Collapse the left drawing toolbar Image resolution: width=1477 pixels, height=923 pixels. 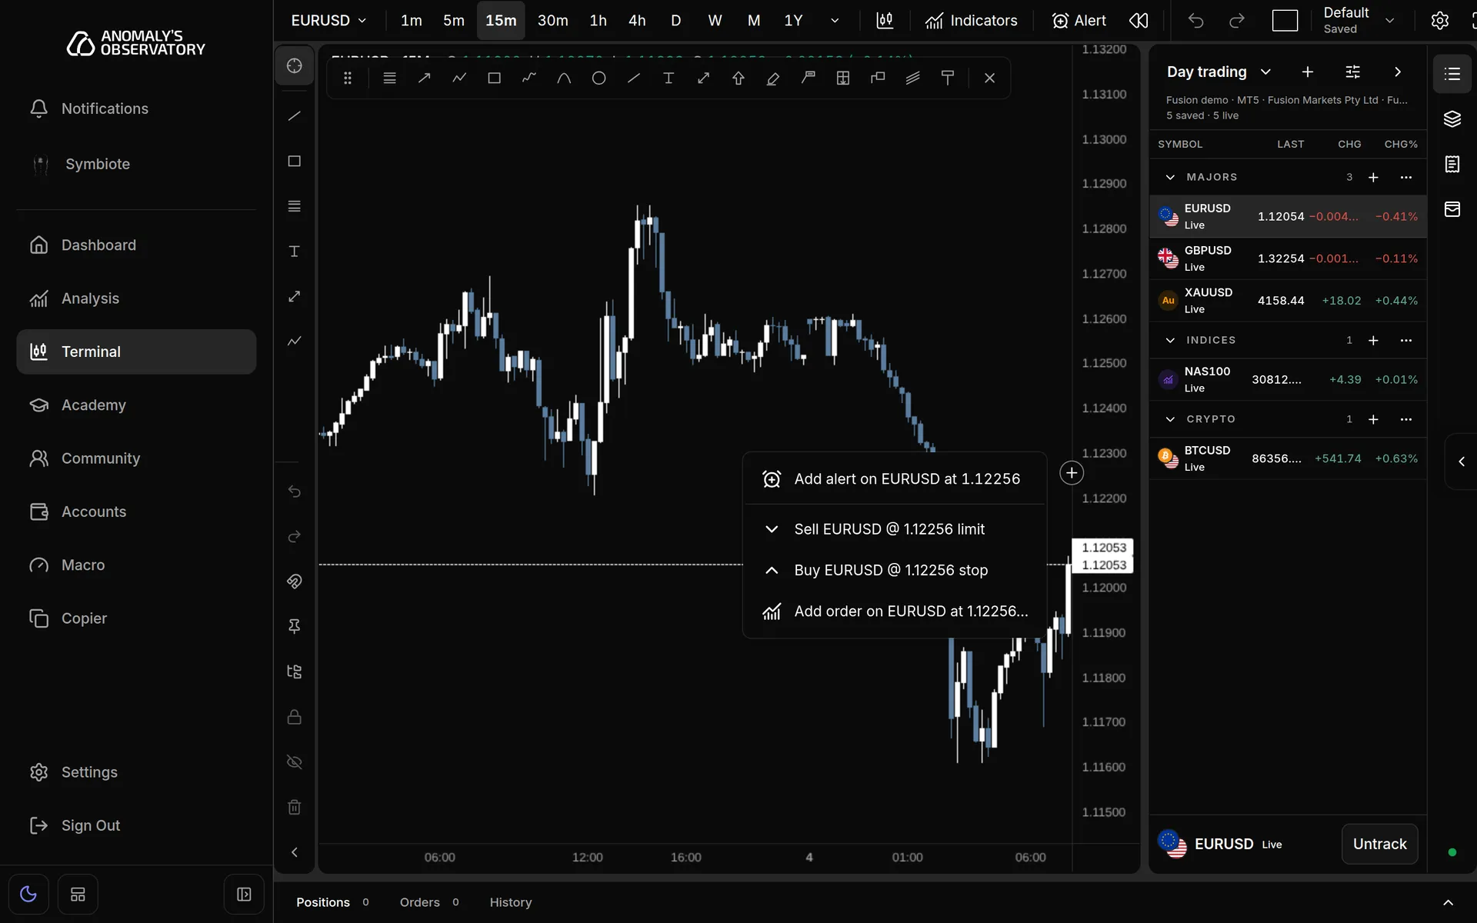point(294,852)
